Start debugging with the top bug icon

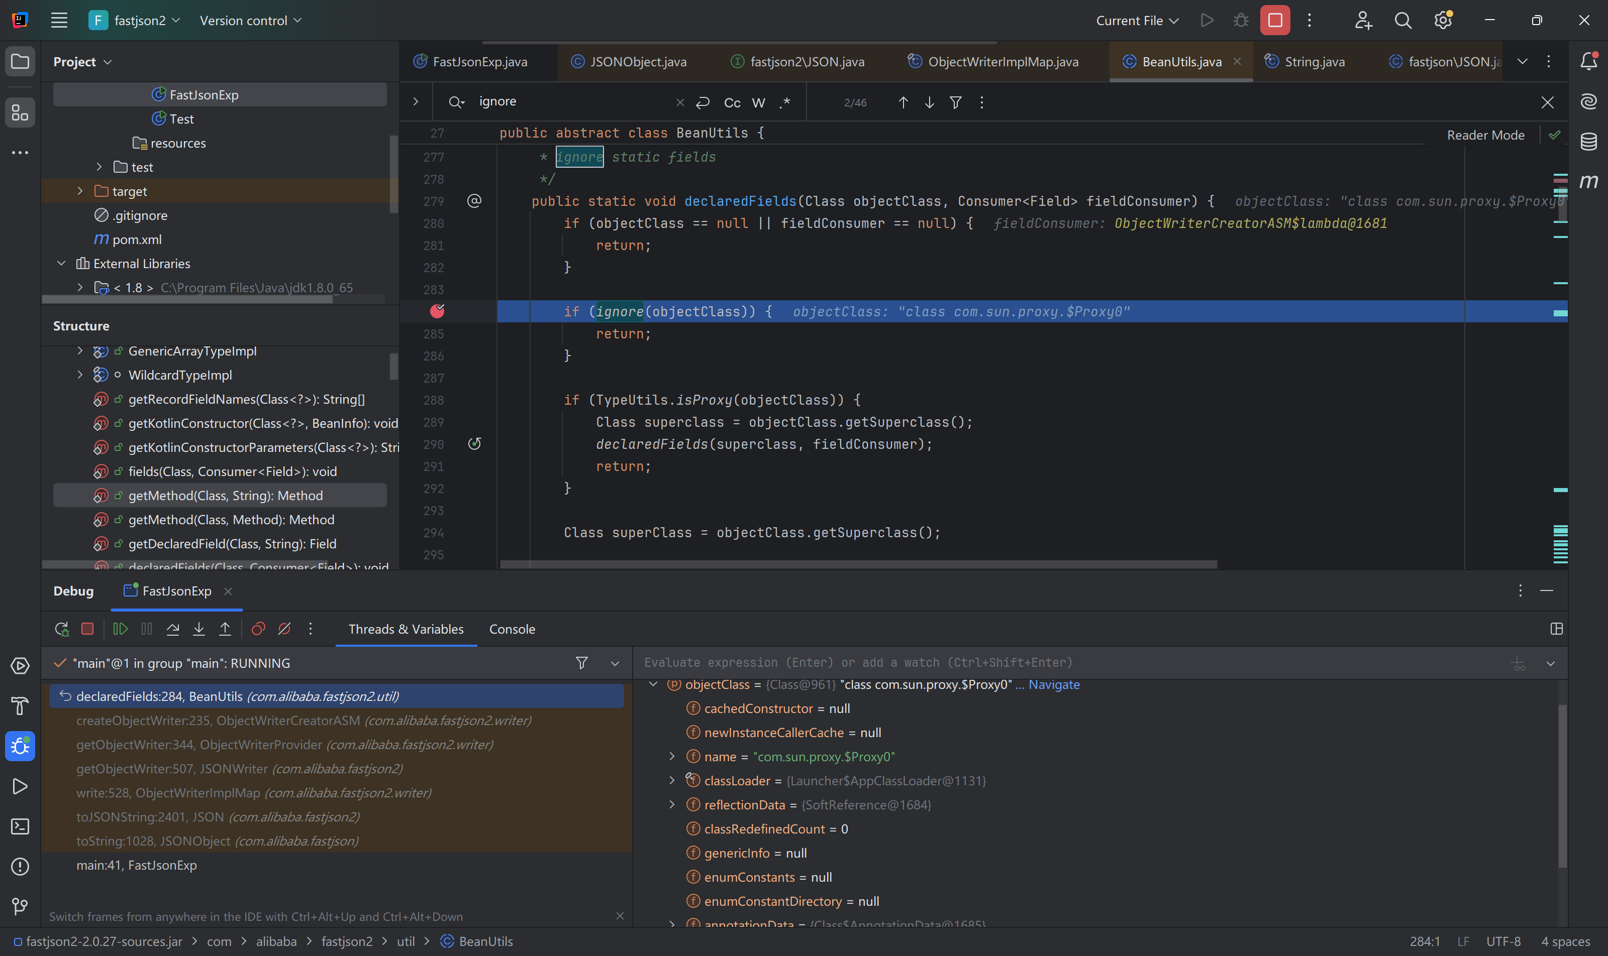[1241, 21]
